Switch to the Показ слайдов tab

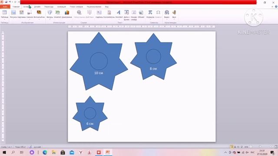tap(76, 7)
